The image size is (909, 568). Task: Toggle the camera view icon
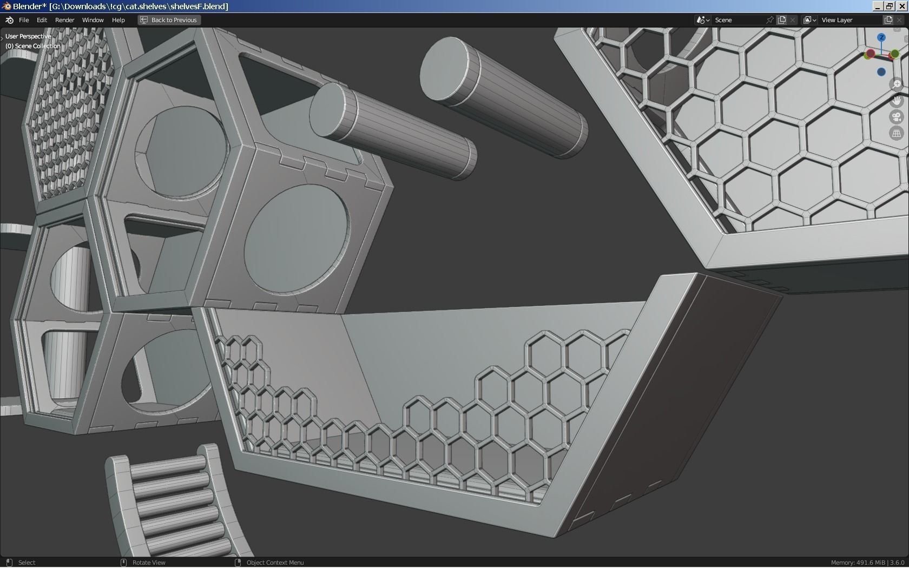pos(897,117)
